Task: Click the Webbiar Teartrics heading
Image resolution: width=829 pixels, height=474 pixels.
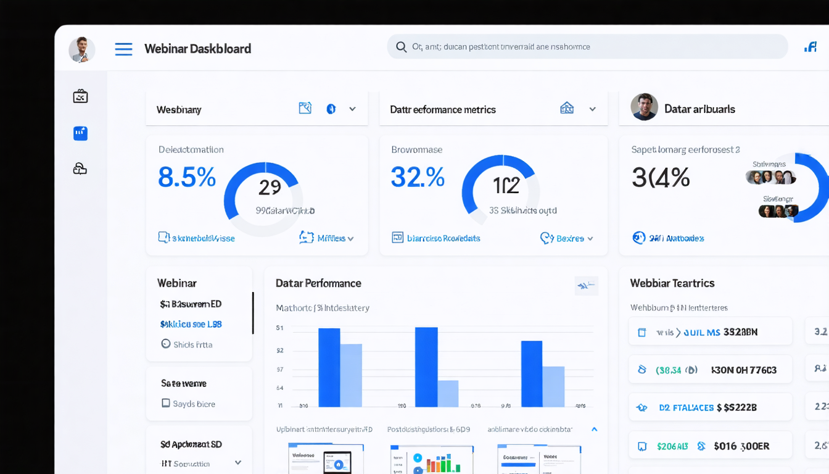Action: [672, 283]
